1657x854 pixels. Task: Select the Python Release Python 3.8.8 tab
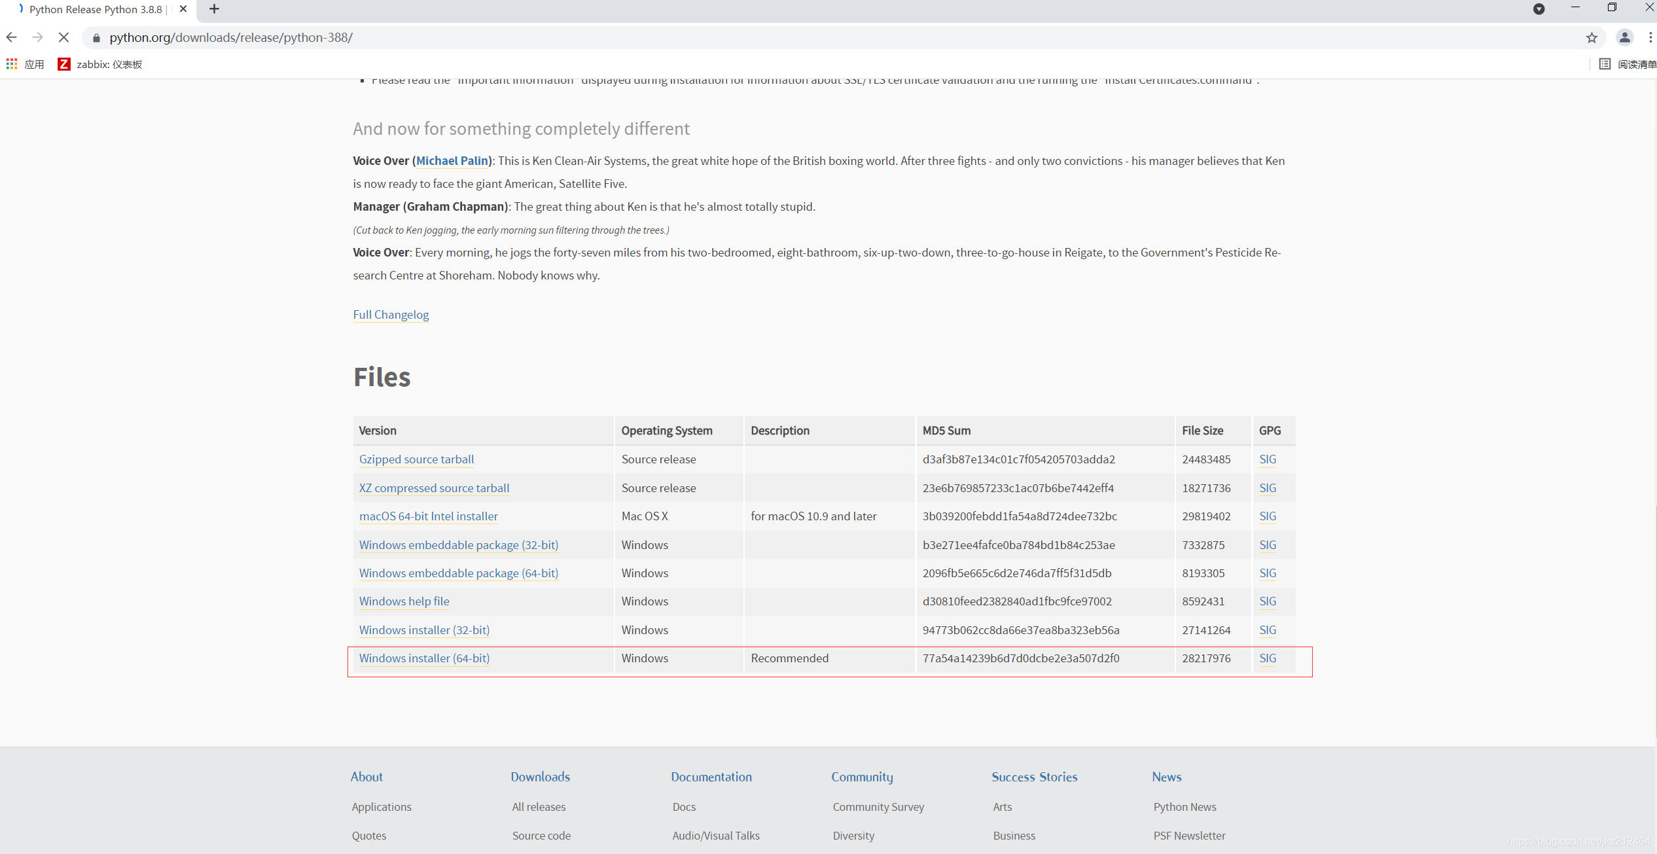(x=95, y=9)
